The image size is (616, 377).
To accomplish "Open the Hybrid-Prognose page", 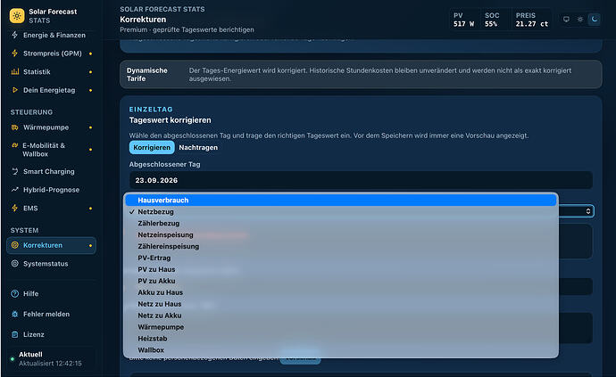I will pyautogui.click(x=51, y=190).
